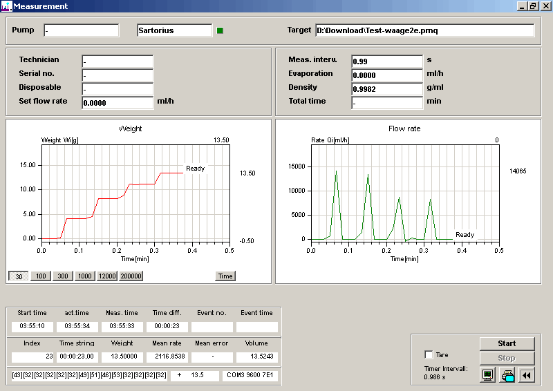
Task: Click the parsed value field + 13.5
Action: point(195,375)
